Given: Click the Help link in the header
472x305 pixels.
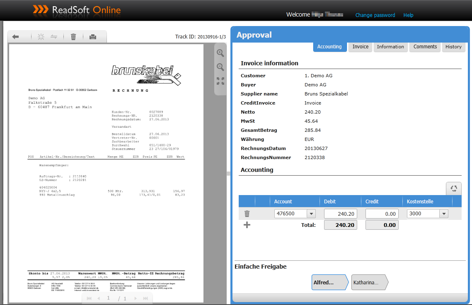Looking at the screenshot, I should pyautogui.click(x=408, y=15).
